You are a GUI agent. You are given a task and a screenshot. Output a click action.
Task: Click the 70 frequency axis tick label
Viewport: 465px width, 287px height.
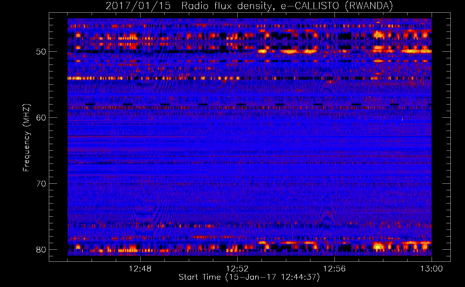pos(41,184)
